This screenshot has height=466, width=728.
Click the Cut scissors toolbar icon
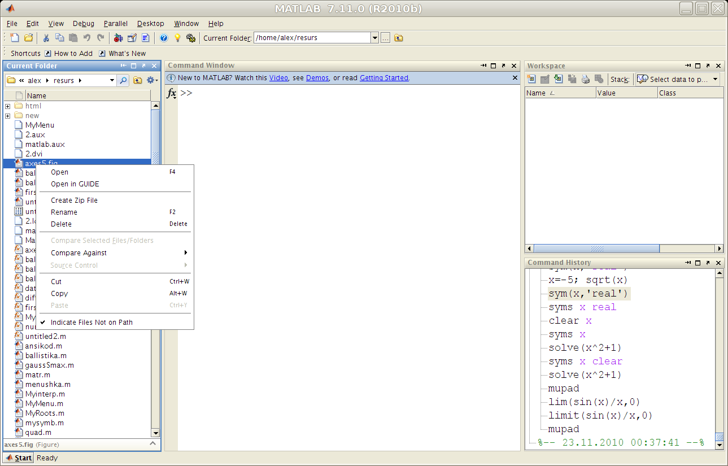pos(46,38)
